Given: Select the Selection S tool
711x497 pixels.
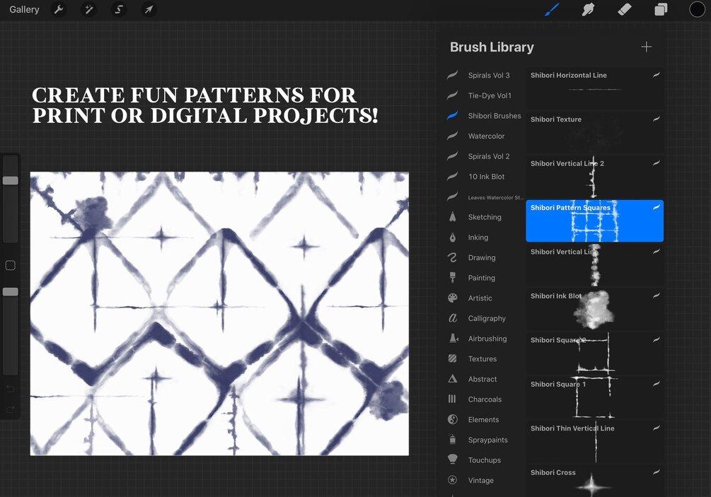Looking at the screenshot, I should click(x=119, y=9).
